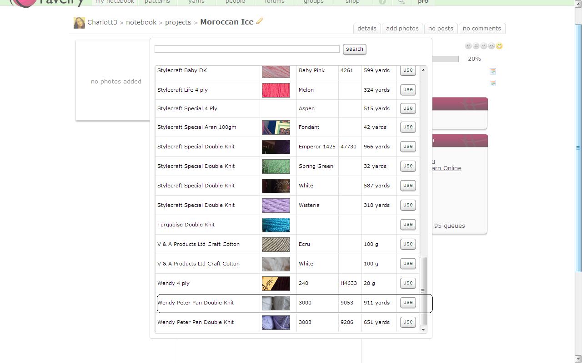This screenshot has width=582, height=363.
Task: Open the forums menu in top navigation
Action: click(275, 2)
